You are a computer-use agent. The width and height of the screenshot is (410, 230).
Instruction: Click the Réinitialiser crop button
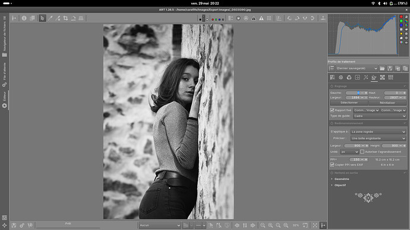click(x=387, y=103)
